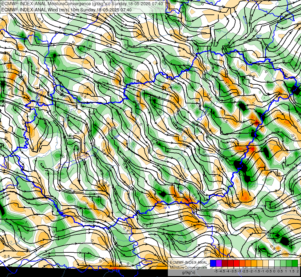Click the orange swatch between -2.5 and -2

click(x=248, y=263)
